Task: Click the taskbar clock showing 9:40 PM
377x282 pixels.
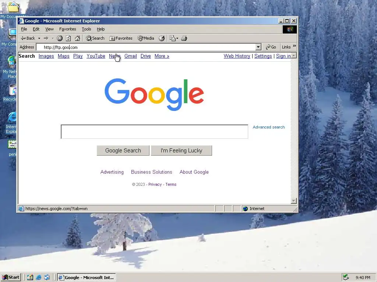Action: click(363, 278)
